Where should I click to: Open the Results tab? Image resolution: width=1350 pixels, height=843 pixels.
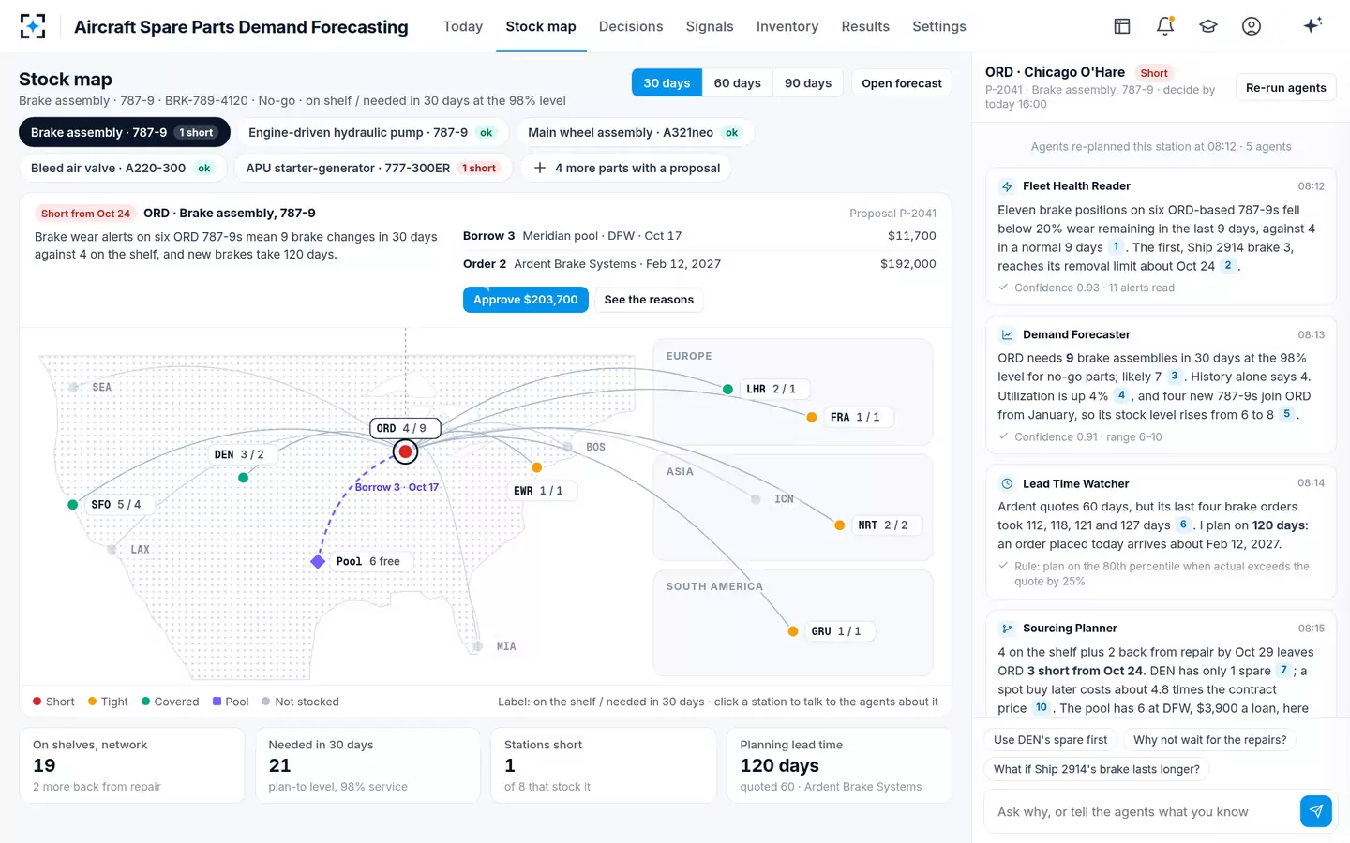point(865,26)
